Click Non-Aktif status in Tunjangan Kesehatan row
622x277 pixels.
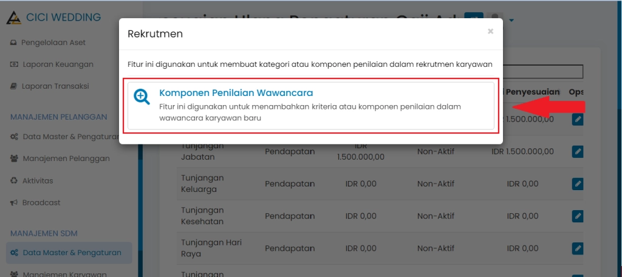436,216
